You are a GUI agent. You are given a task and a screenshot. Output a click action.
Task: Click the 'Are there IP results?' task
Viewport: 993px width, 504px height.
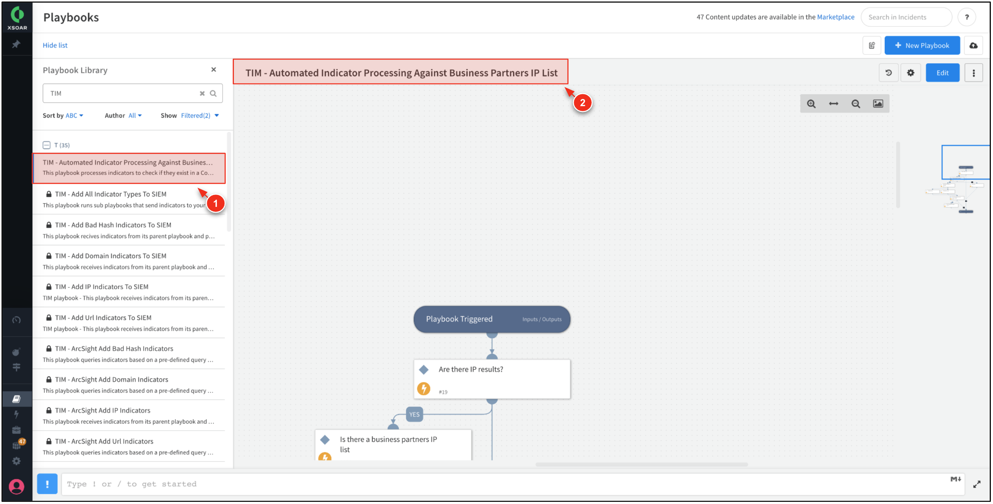492,379
